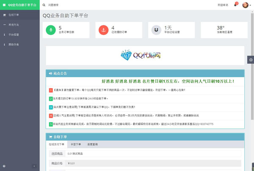
Task: Collapse the sidebar with the chevron button
Action: (34, 166)
